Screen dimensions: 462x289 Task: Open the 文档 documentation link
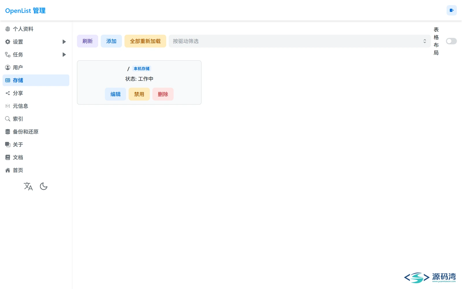pyautogui.click(x=36, y=158)
